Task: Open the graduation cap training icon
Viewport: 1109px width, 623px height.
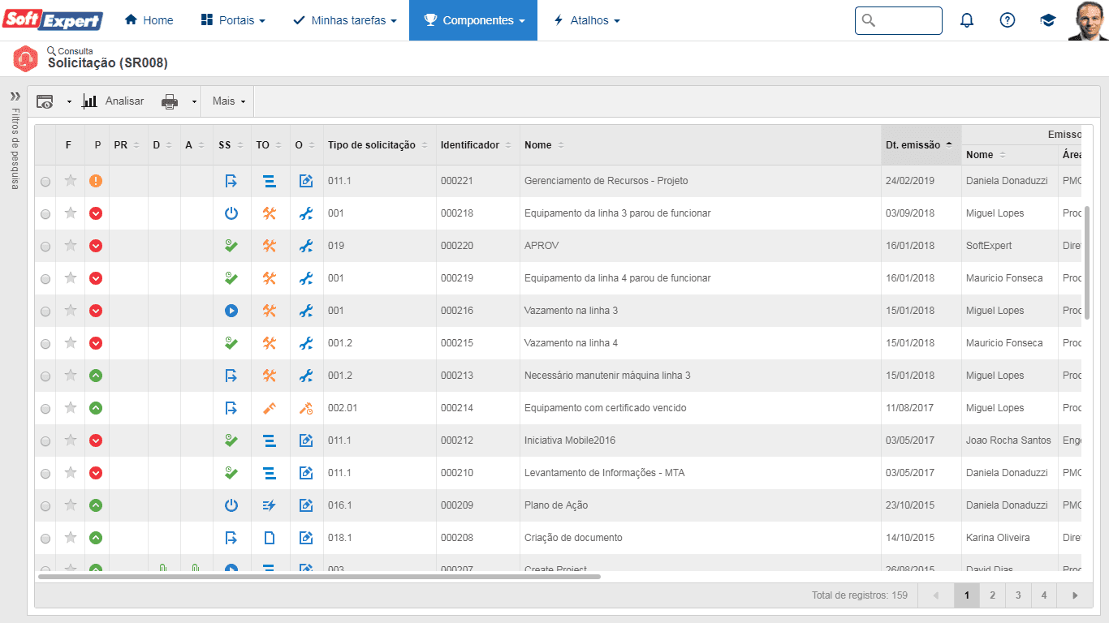Action: (x=1048, y=20)
